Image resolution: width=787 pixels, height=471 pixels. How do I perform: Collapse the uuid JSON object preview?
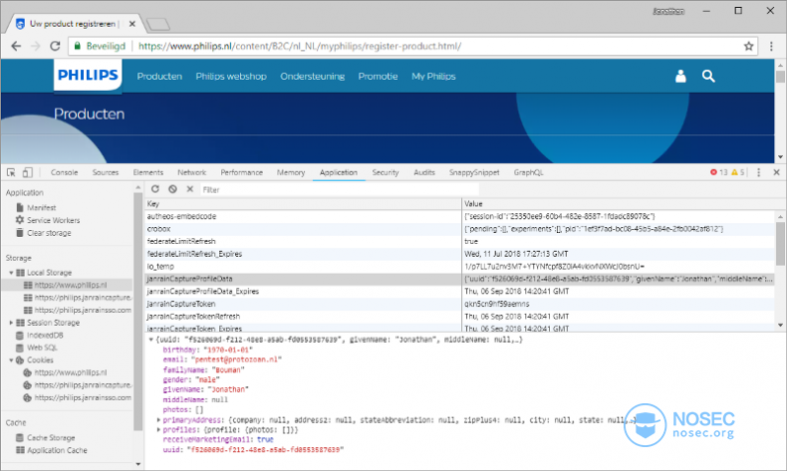(150, 340)
